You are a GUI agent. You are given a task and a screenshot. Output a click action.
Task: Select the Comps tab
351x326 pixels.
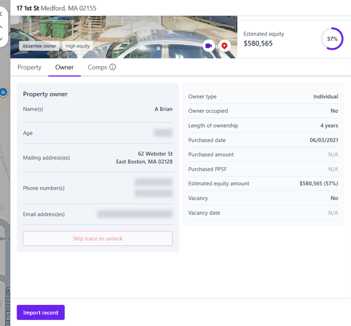[x=97, y=67]
